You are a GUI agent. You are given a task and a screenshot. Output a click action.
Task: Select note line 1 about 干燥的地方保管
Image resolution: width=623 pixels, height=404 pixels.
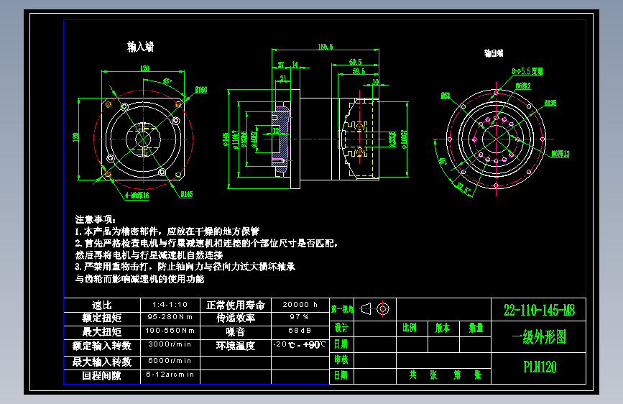point(167,231)
